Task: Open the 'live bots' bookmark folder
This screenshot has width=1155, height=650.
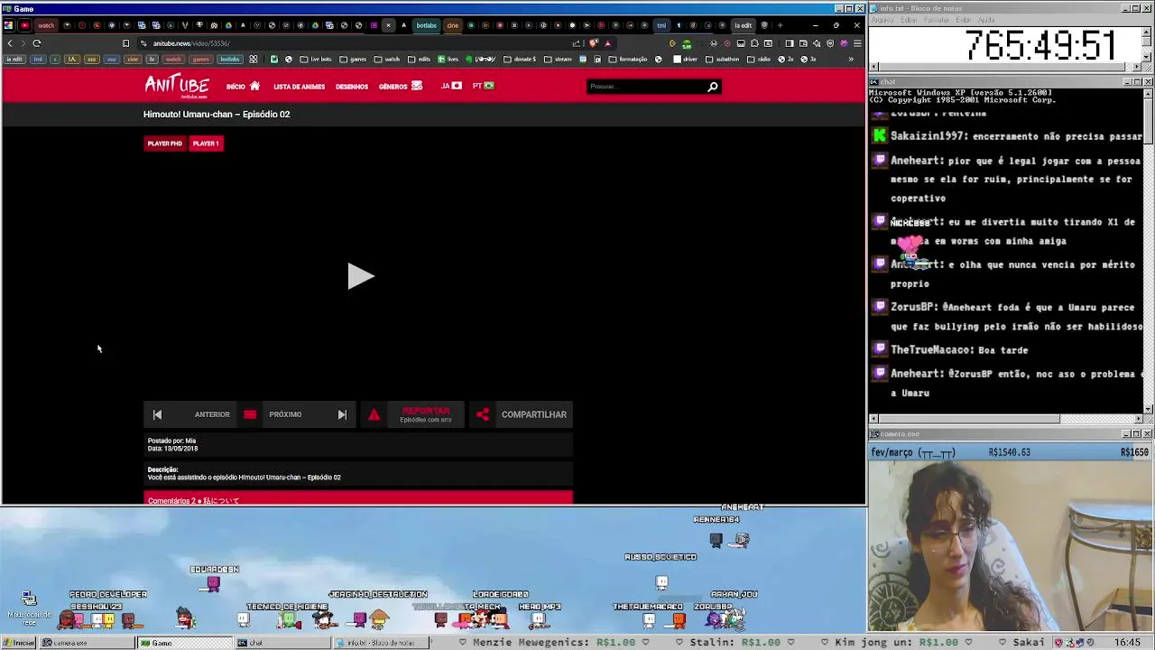Action: coord(315,60)
